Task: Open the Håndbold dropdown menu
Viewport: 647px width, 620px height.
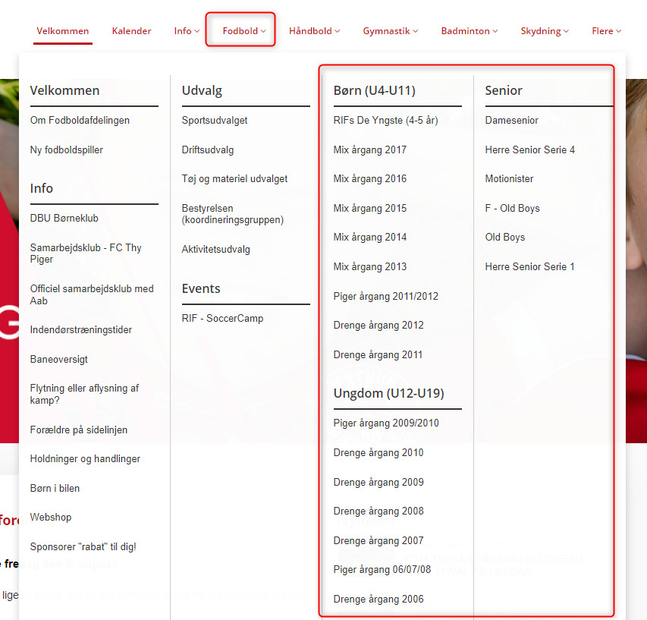Action: 314,31
